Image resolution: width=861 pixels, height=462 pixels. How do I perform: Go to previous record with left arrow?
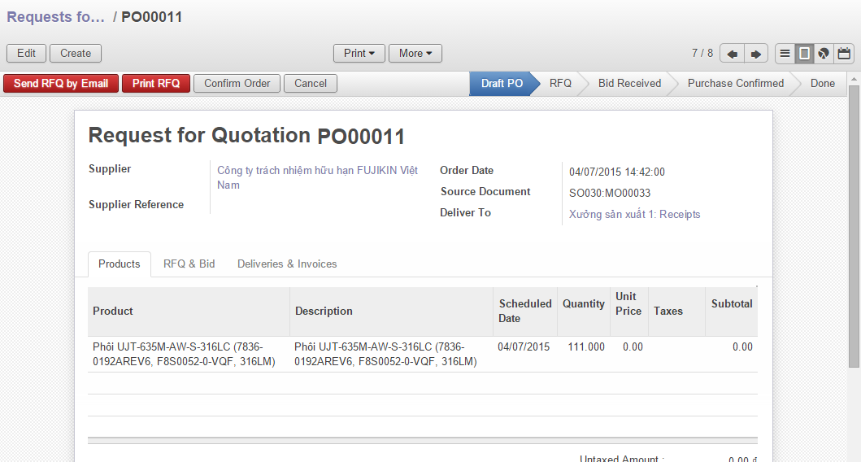tap(732, 54)
